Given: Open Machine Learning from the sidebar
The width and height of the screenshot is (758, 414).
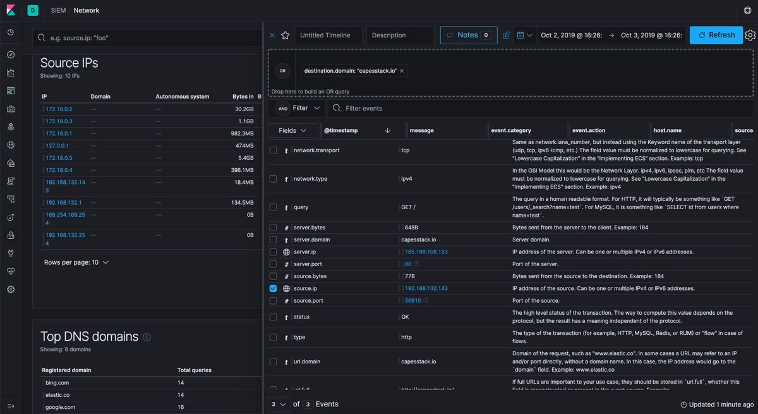Looking at the screenshot, I should [11, 145].
